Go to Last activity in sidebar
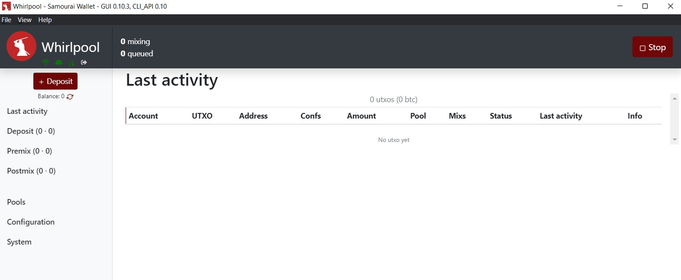This screenshot has height=280, width=681. click(x=27, y=111)
